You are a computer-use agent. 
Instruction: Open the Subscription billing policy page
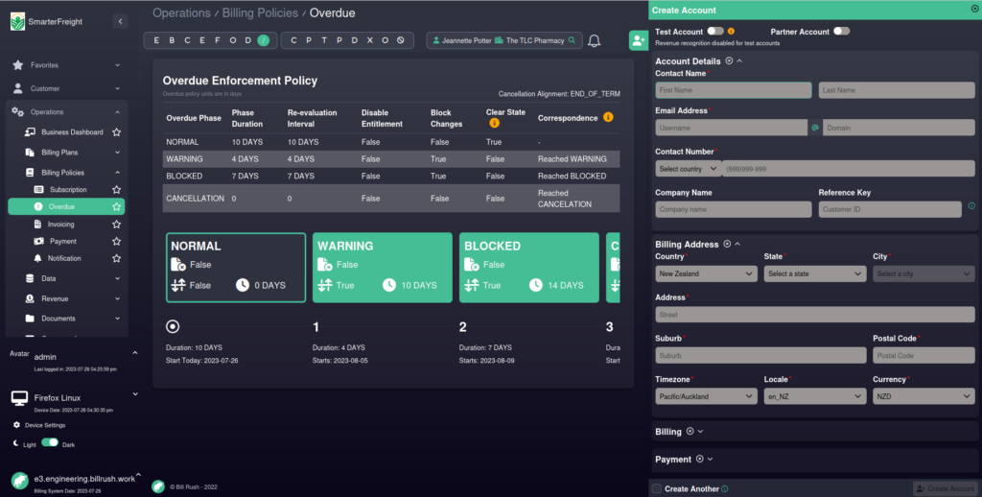pyautogui.click(x=68, y=189)
